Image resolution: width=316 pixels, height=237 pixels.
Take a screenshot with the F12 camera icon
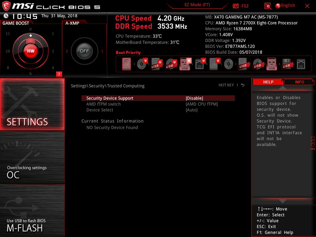[235, 6]
